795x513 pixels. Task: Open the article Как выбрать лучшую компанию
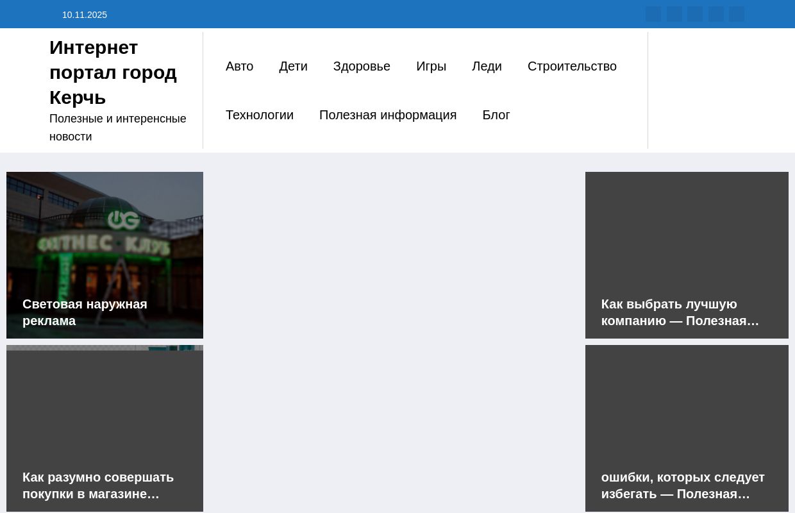click(680, 312)
